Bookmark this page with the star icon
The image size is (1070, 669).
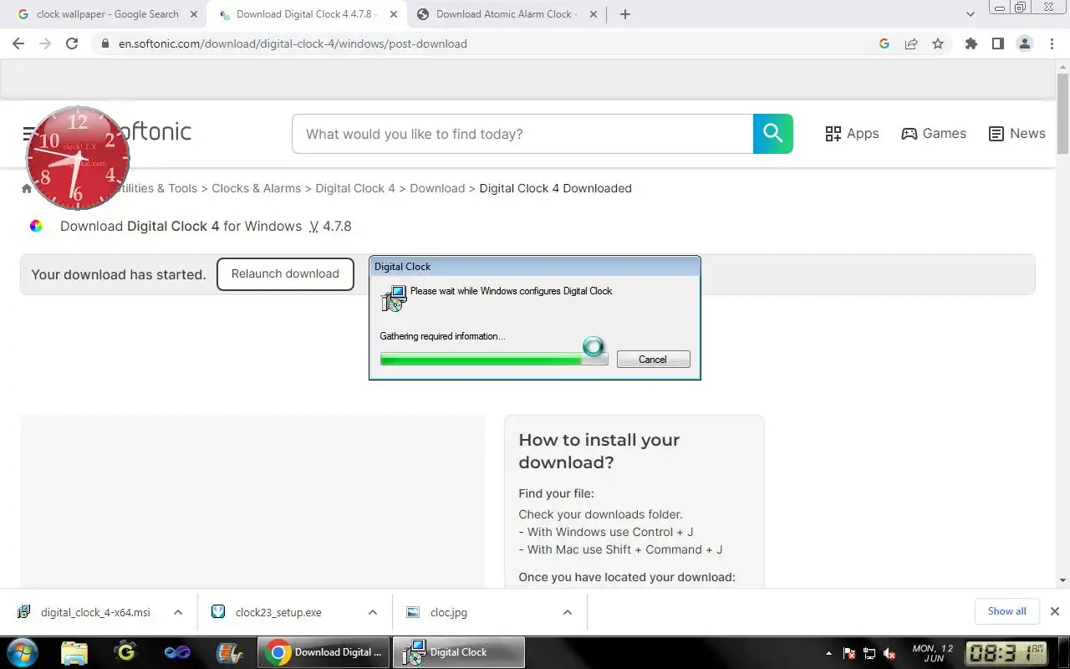click(938, 43)
